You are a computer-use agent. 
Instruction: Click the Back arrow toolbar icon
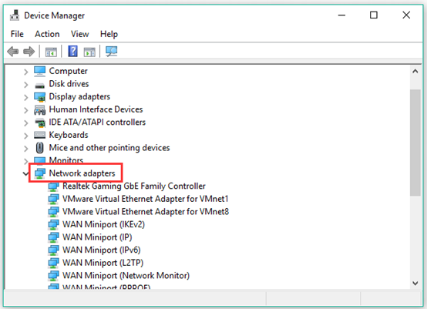click(13, 51)
